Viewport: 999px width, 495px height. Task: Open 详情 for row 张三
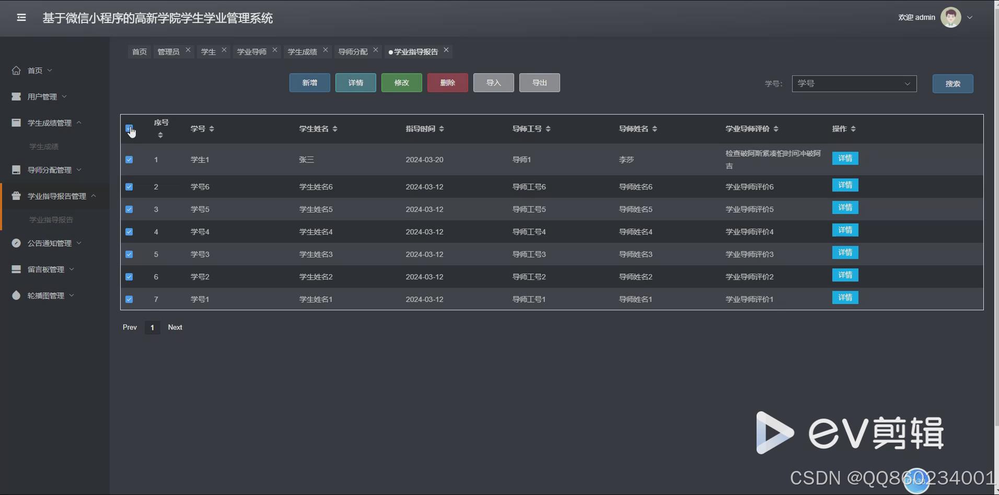(x=845, y=158)
